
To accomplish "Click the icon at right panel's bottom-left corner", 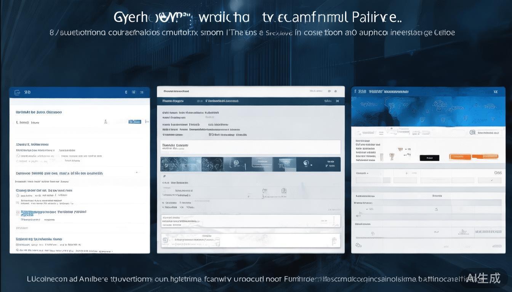I will click(358, 246).
